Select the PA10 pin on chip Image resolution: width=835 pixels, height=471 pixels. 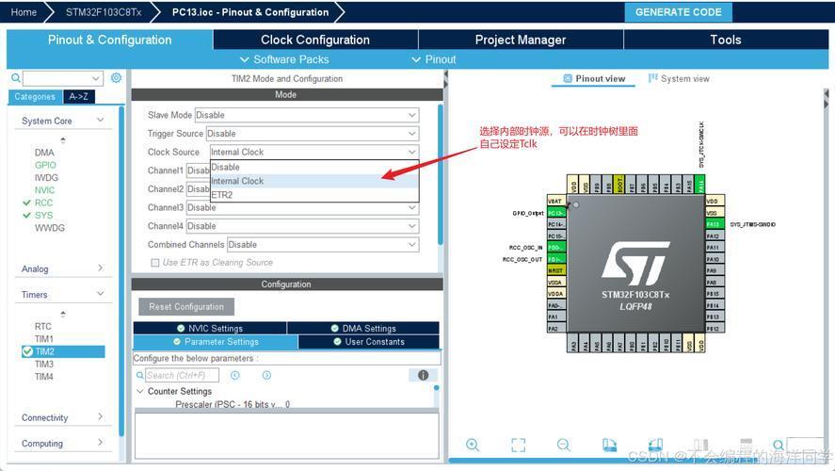(x=715, y=259)
